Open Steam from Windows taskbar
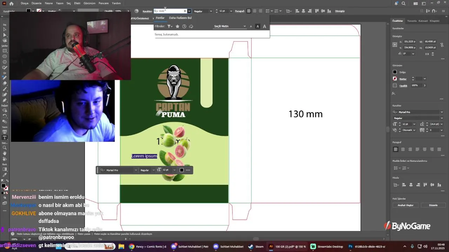The image size is (449, 252). pos(256,246)
